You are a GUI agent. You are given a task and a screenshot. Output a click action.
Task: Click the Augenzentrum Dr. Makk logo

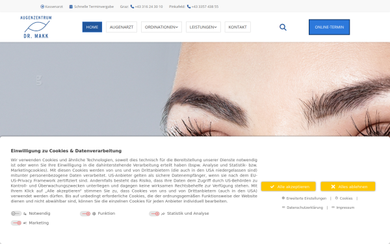(x=36, y=27)
